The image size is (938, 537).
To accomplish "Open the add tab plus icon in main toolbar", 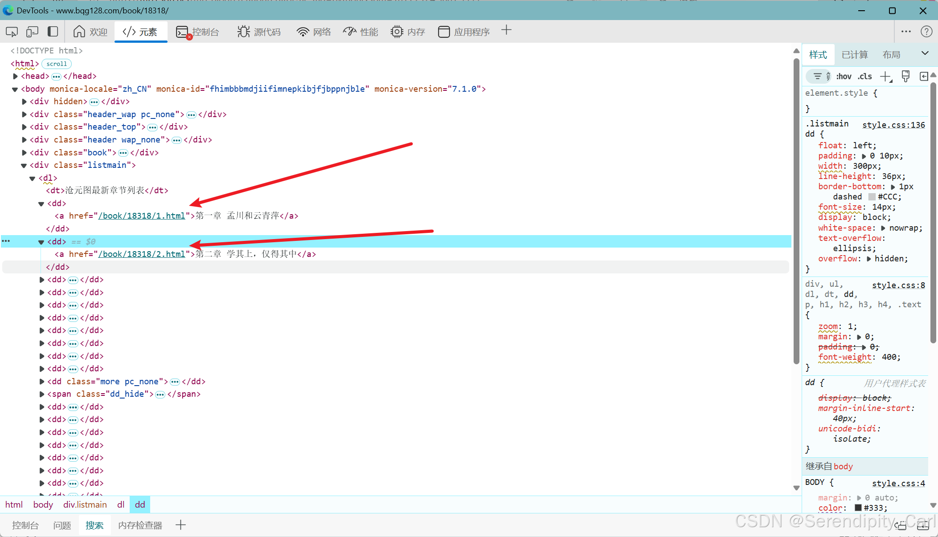I will click(506, 31).
